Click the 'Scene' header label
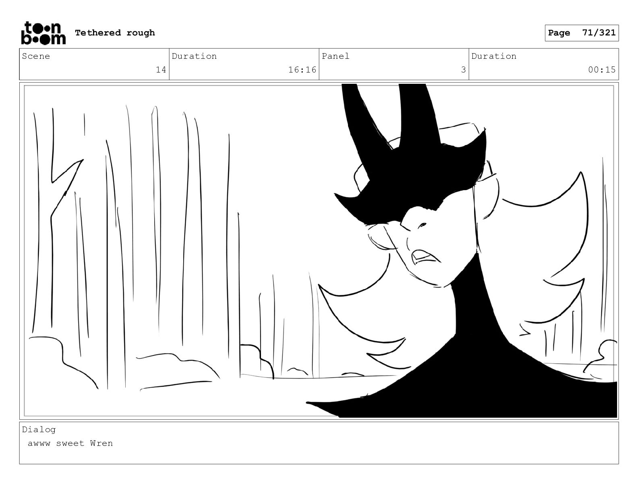 pos(36,56)
